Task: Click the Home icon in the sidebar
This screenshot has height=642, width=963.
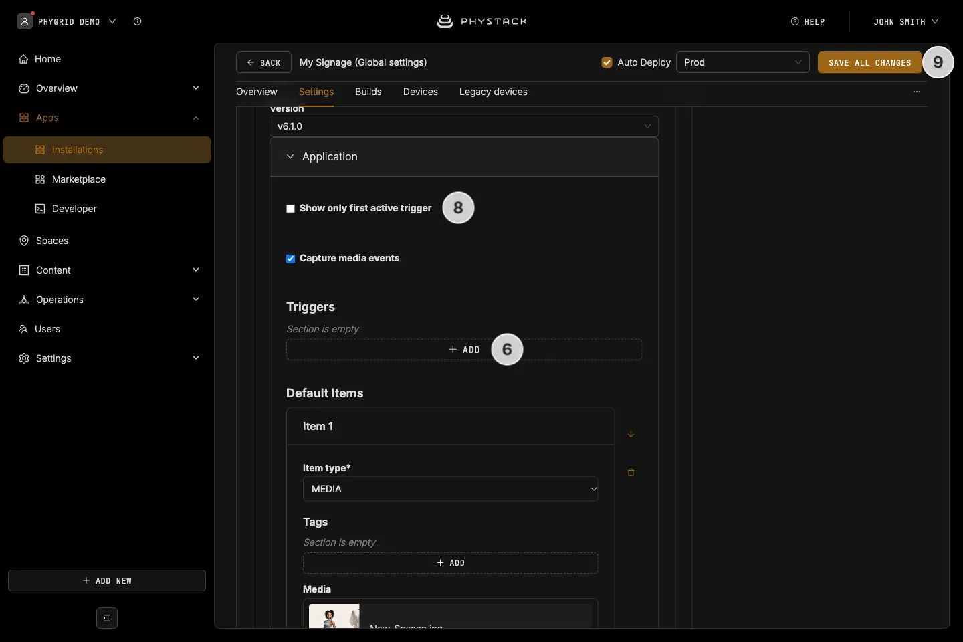Action: coord(23,59)
